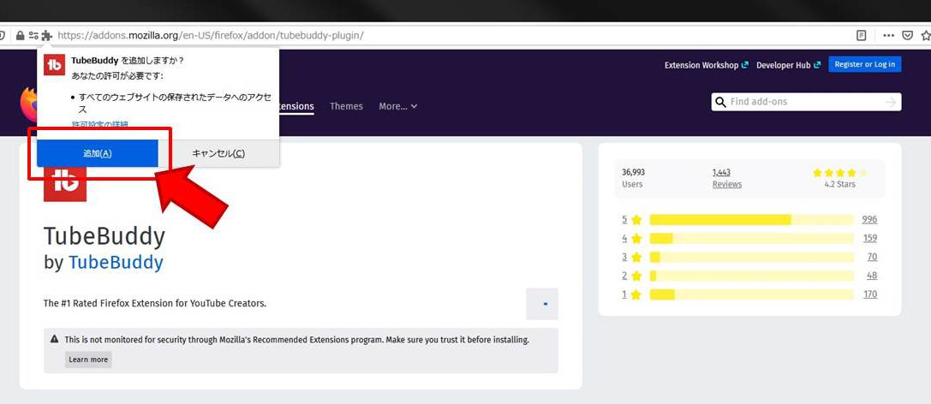Image resolution: width=931 pixels, height=404 pixels.
Task: Click the Learn more button
Action: (88, 359)
